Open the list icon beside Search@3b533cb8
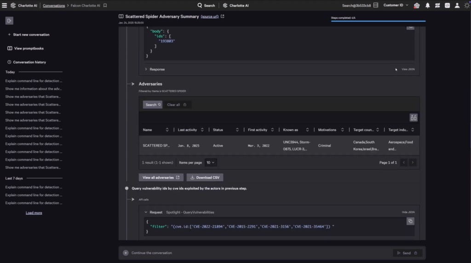 (376, 6)
